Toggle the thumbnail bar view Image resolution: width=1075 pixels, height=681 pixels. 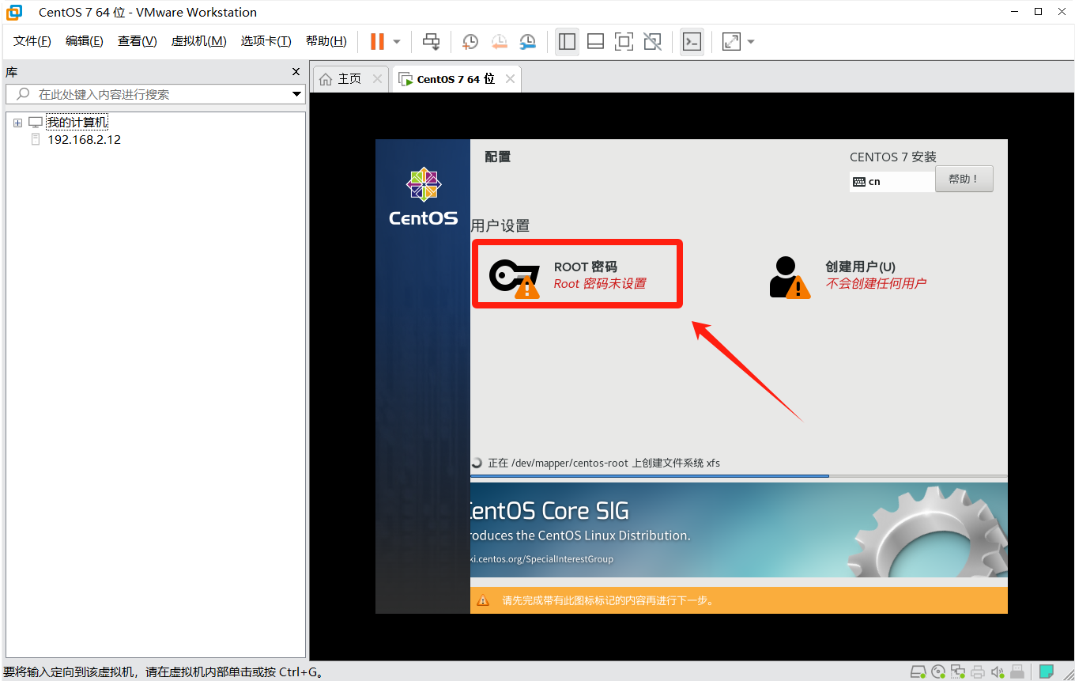(x=595, y=41)
